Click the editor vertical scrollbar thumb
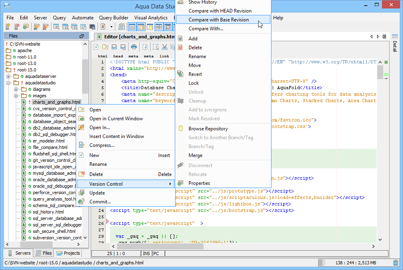Image resolution: width=403 pixels, height=270 pixels. pyautogui.click(x=380, y=72)
